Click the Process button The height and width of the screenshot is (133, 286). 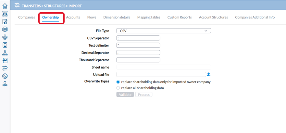point(144,94)
